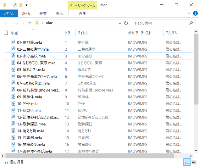The height and width of the screenshot is (166, 199).
Task: Click the icon of 07-ふたりの異変.m4a
Action: tap(13, 83)
